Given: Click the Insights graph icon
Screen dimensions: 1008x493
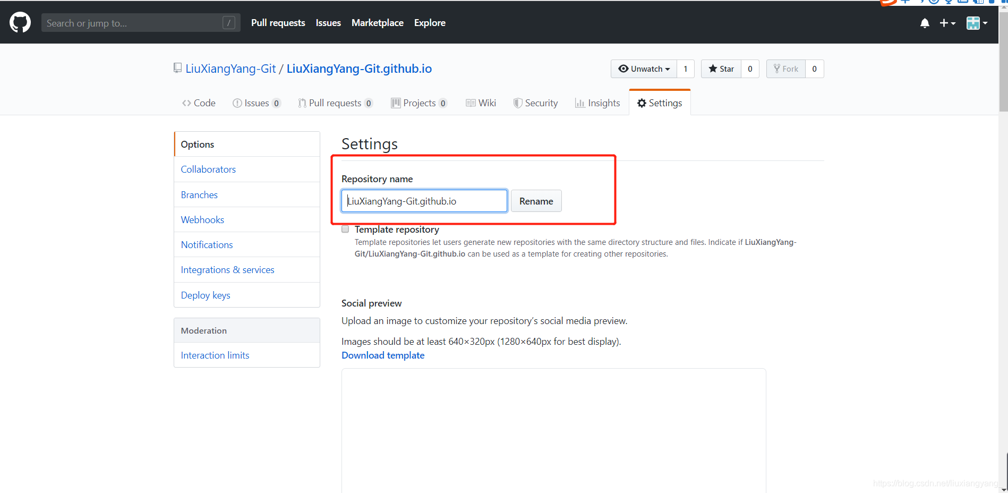Looking at the screenshot, I should (580, 103).
